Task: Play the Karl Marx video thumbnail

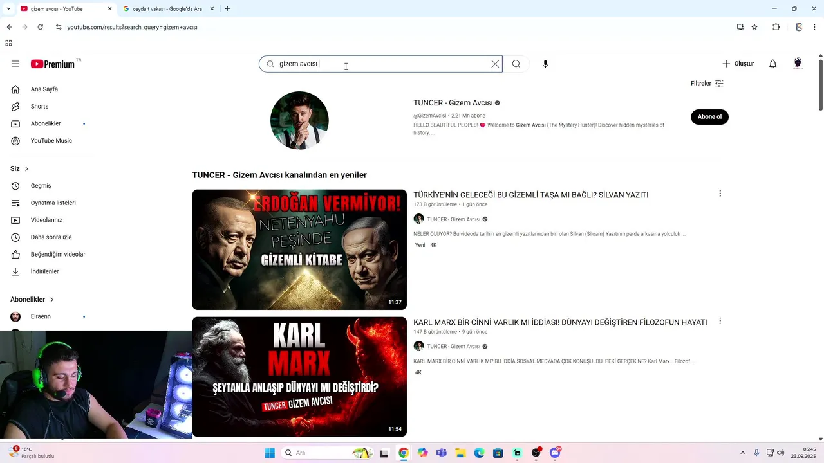Action: (x=299, y=377)
